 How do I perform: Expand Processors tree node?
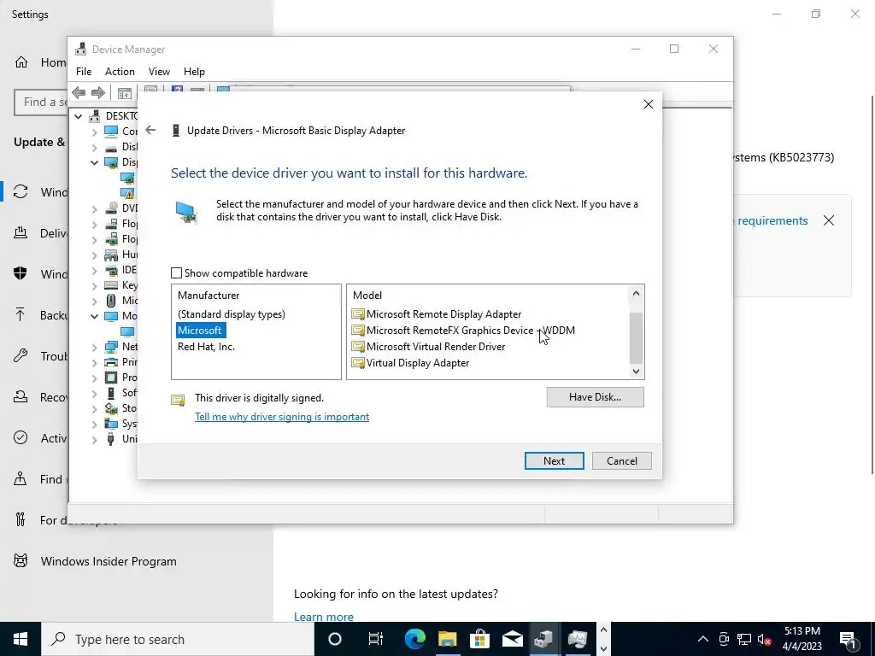click(94, 378)
